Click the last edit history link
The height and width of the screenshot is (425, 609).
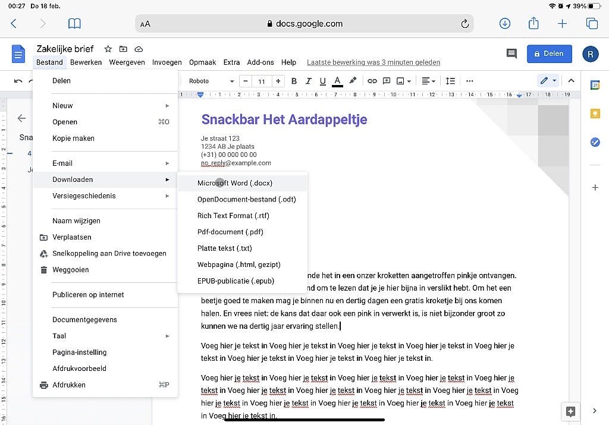(x=373, y=62)
